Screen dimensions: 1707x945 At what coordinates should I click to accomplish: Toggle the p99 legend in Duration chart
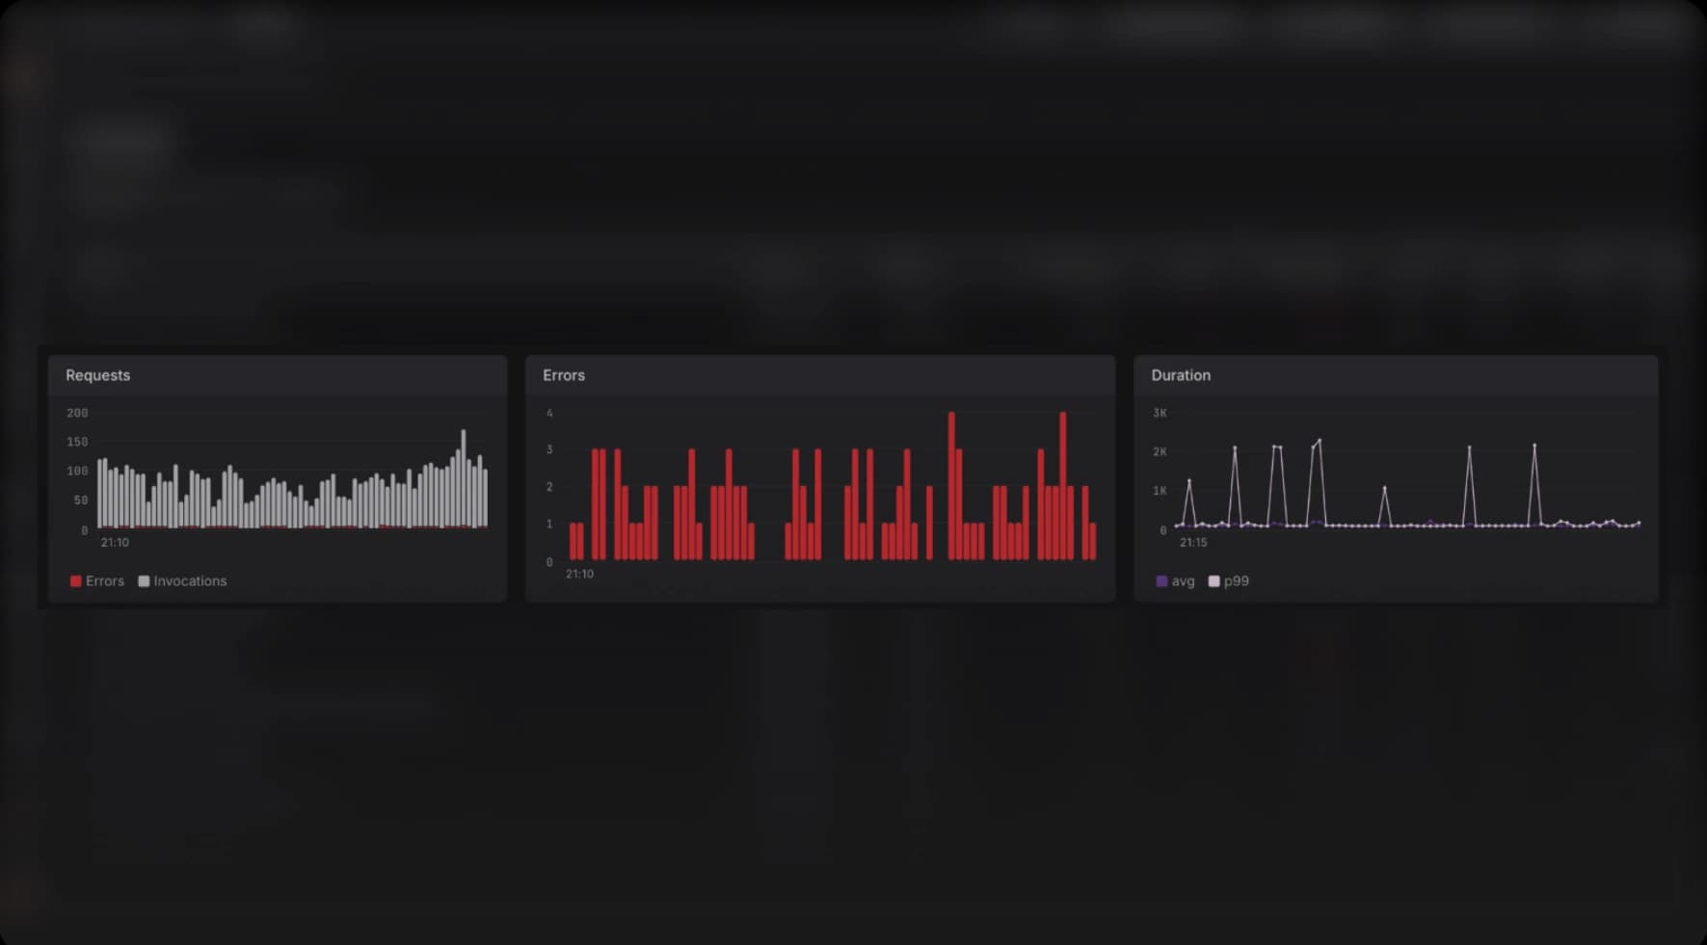click(1229, 581)
